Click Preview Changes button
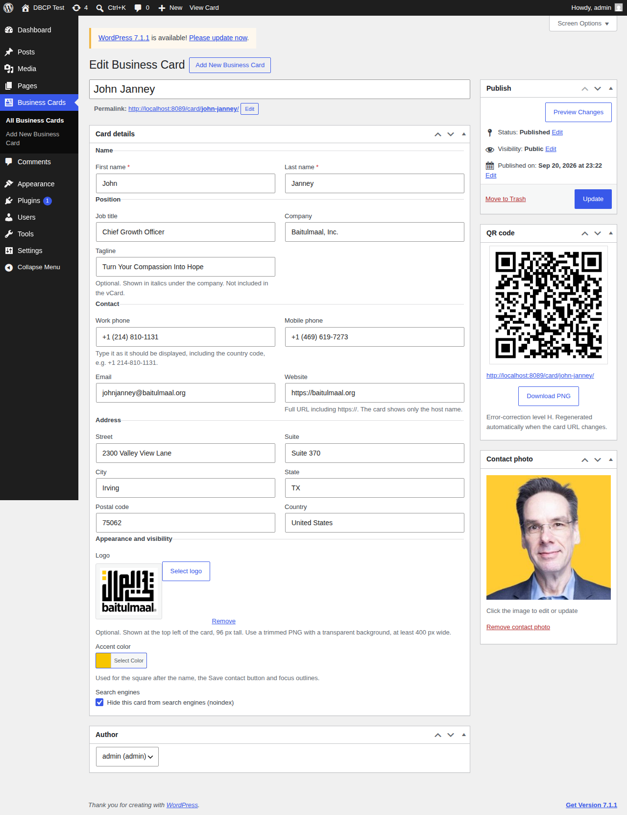The height and width of the screenshot is (815, 627). coord(578,112)
